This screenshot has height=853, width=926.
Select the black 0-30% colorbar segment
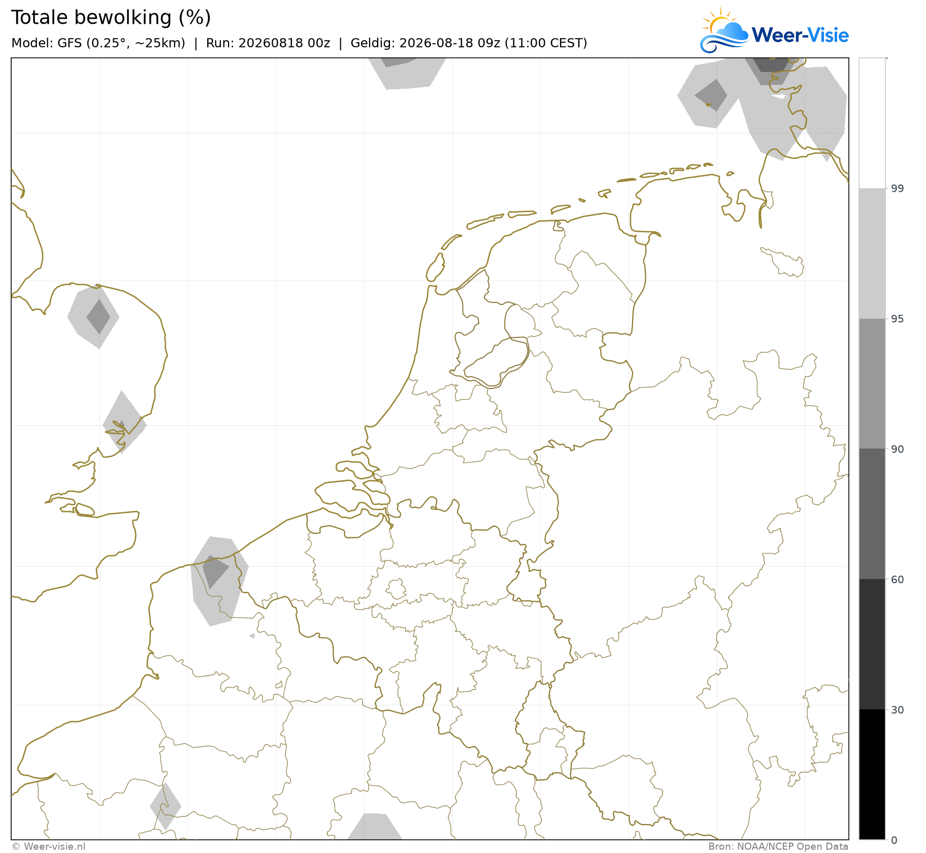pos(872,774)
